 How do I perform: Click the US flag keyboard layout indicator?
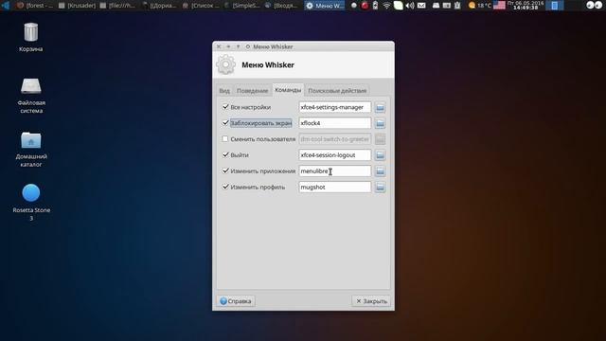click(499, 6)
